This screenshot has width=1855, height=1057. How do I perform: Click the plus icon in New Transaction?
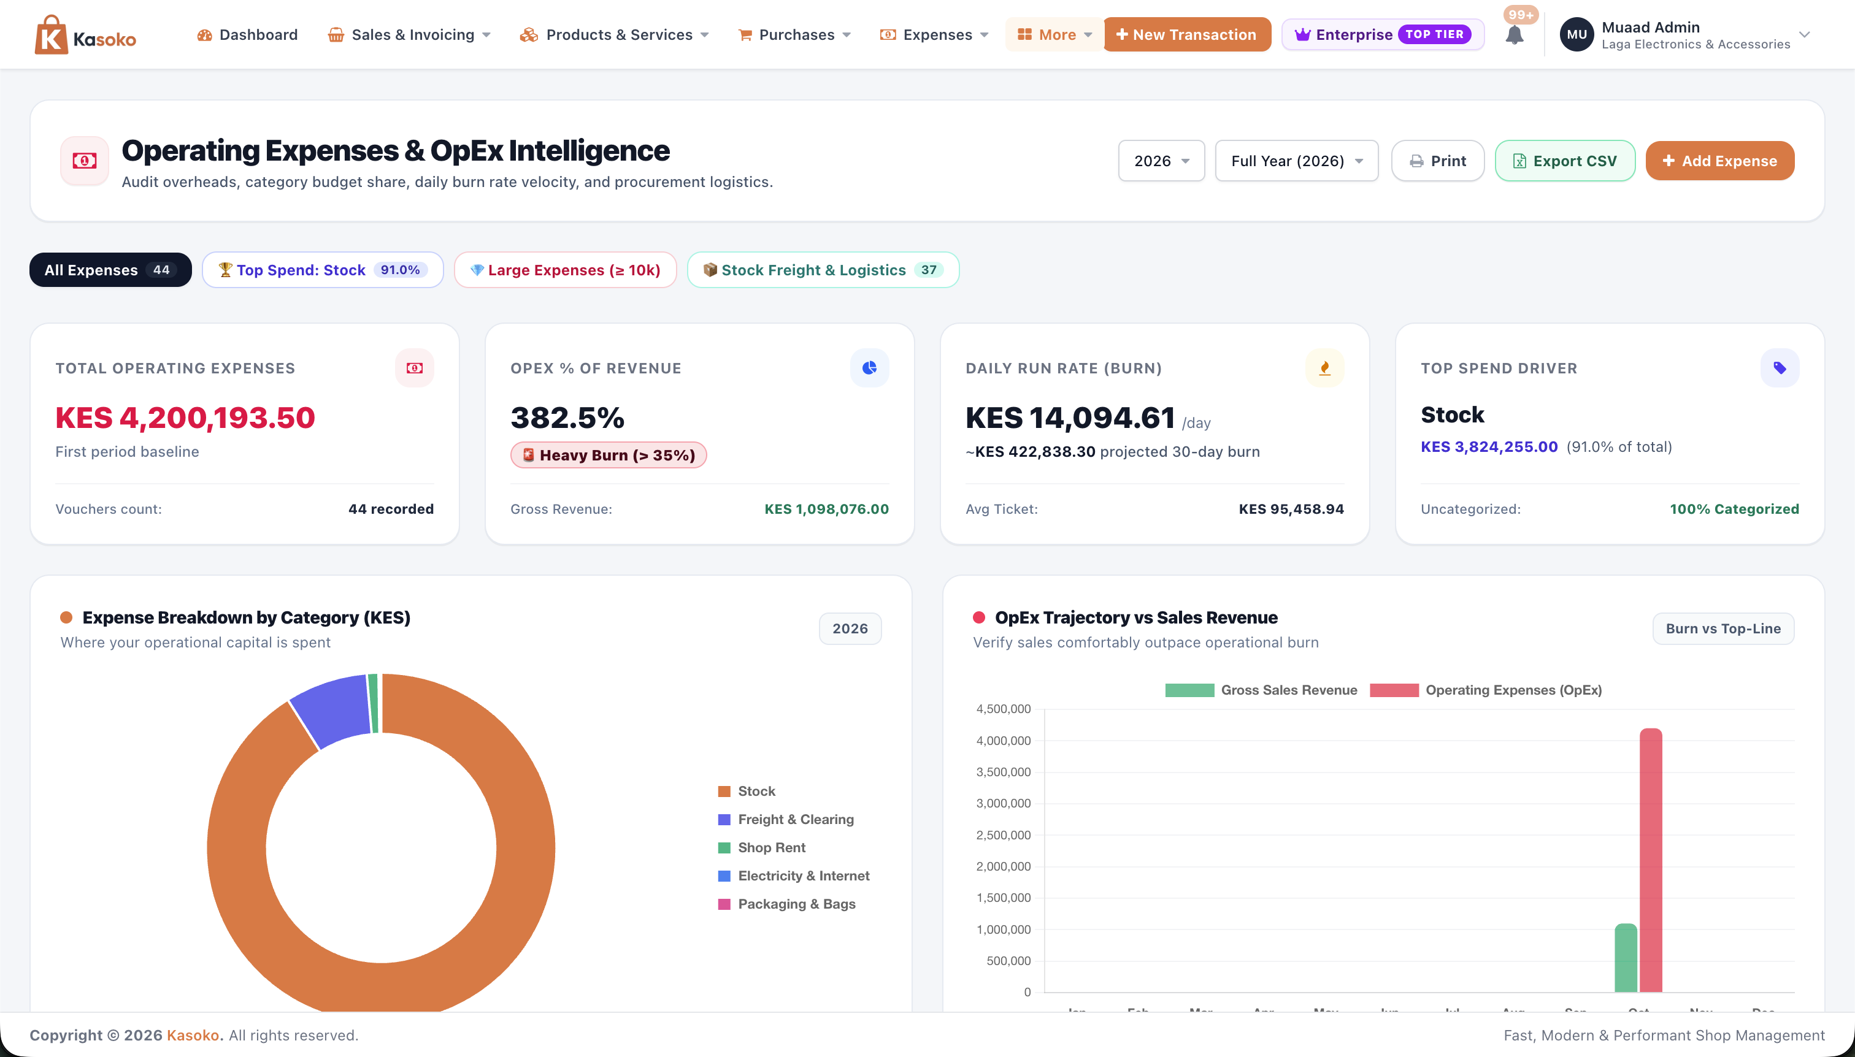[1122, 35]
